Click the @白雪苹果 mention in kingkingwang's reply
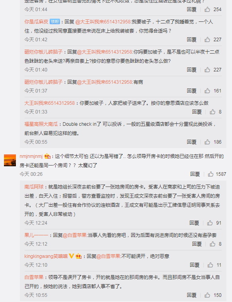Image resolution: width=232 pixels, height=302 pixels. pos(108,256)
